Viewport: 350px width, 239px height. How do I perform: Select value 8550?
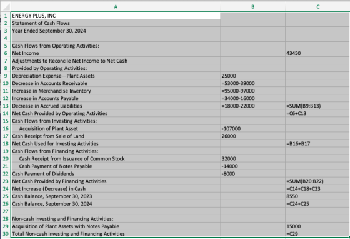[317, 196]
